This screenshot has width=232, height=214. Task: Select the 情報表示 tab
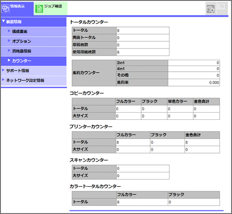point(17,9)
